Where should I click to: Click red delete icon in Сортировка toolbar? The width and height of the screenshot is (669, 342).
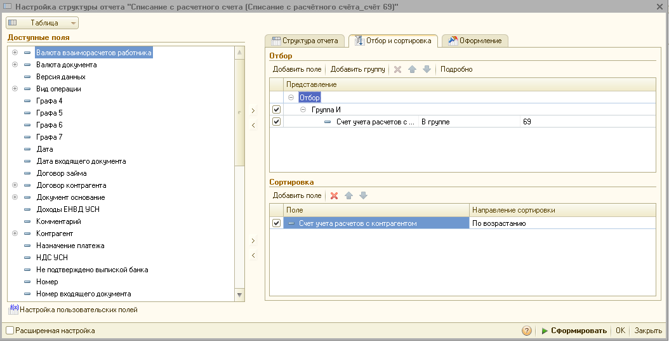334,195
